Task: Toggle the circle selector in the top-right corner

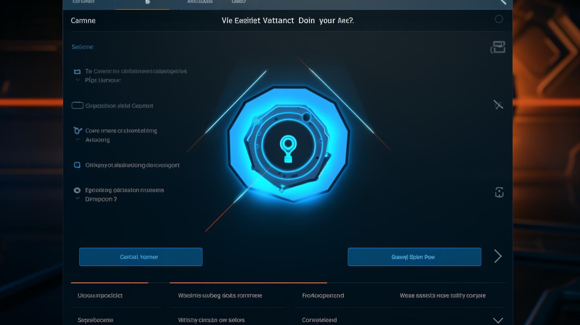Action: pyautogui.click(x=498, y=19)
